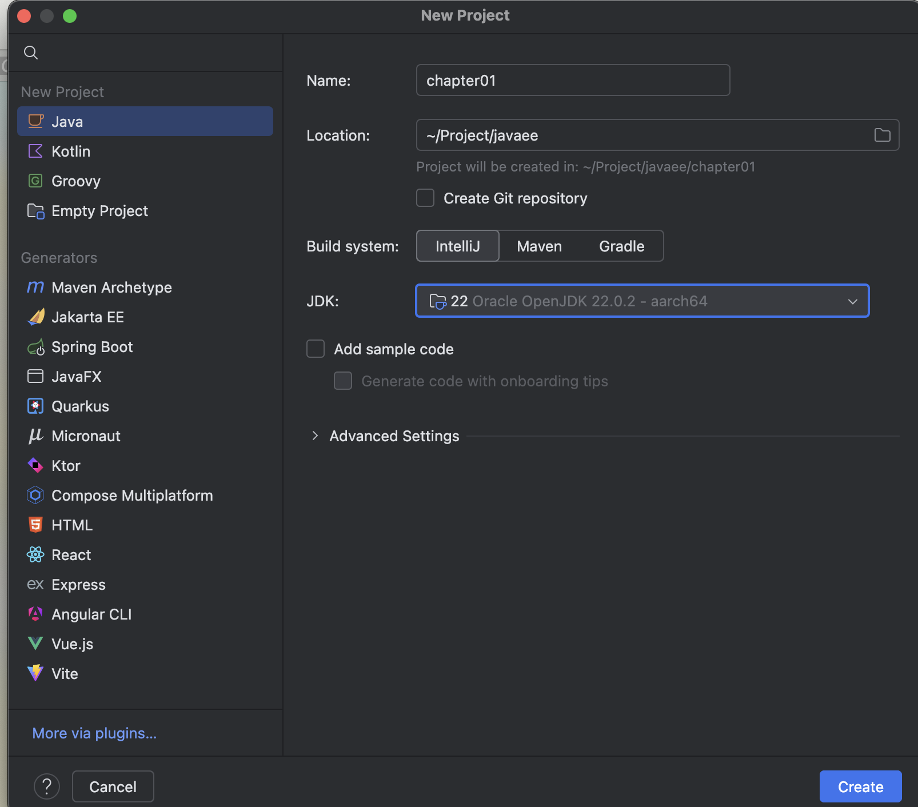
Task: Click the Micronaut mu icon
Action: pyautogui.click(x=35, y=436)
